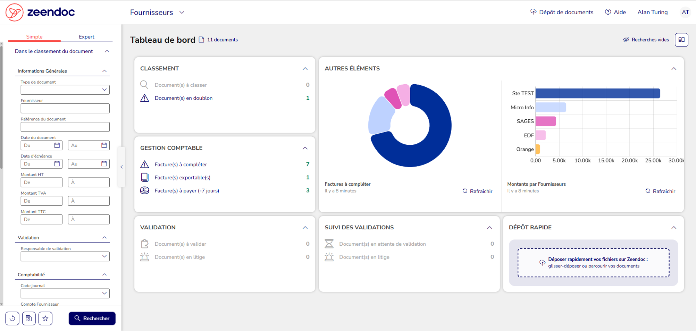The height and width of the screenshot is (331, 696).
Task: Click the Ste TEST bar in the chart
Action: click(598, 93)
